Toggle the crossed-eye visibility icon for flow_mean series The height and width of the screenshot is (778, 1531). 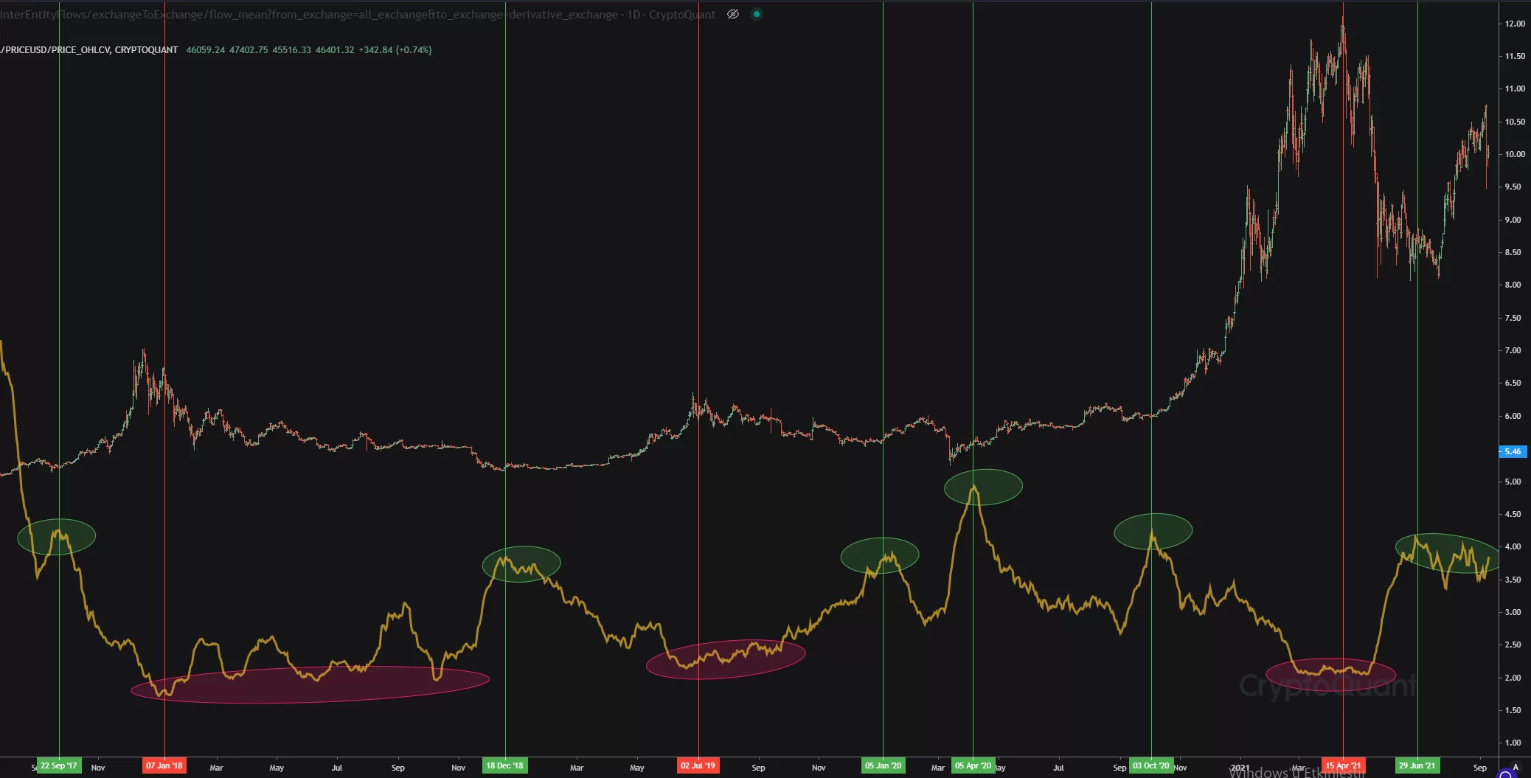732,14
